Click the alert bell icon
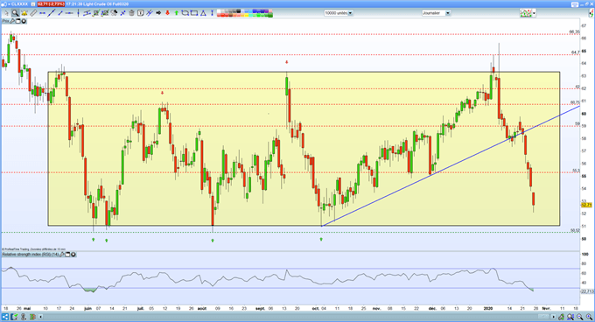This screenshot has height=322, width=595. click(x=24, y=13)
